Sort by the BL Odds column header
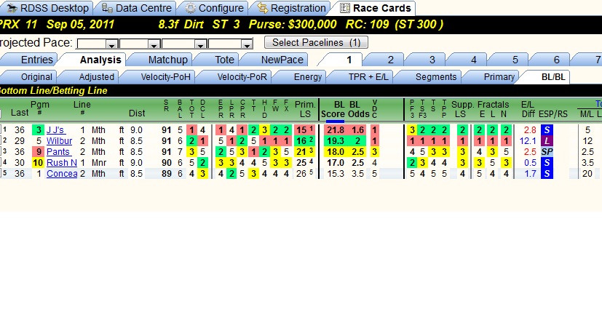 (x=359, y=109)
